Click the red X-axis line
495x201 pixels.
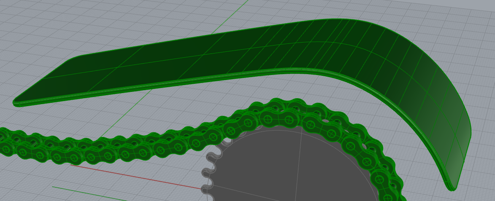(136, 177)
